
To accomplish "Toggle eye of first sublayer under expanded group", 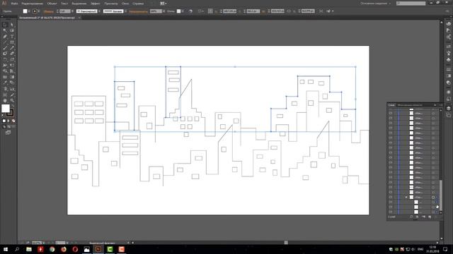I will pos(391,202).
